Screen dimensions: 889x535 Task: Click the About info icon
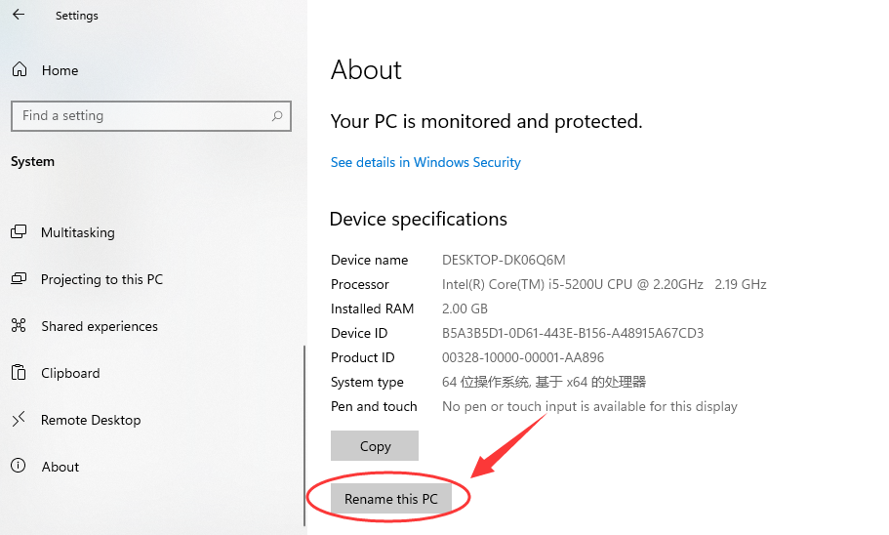coord(19,467)
